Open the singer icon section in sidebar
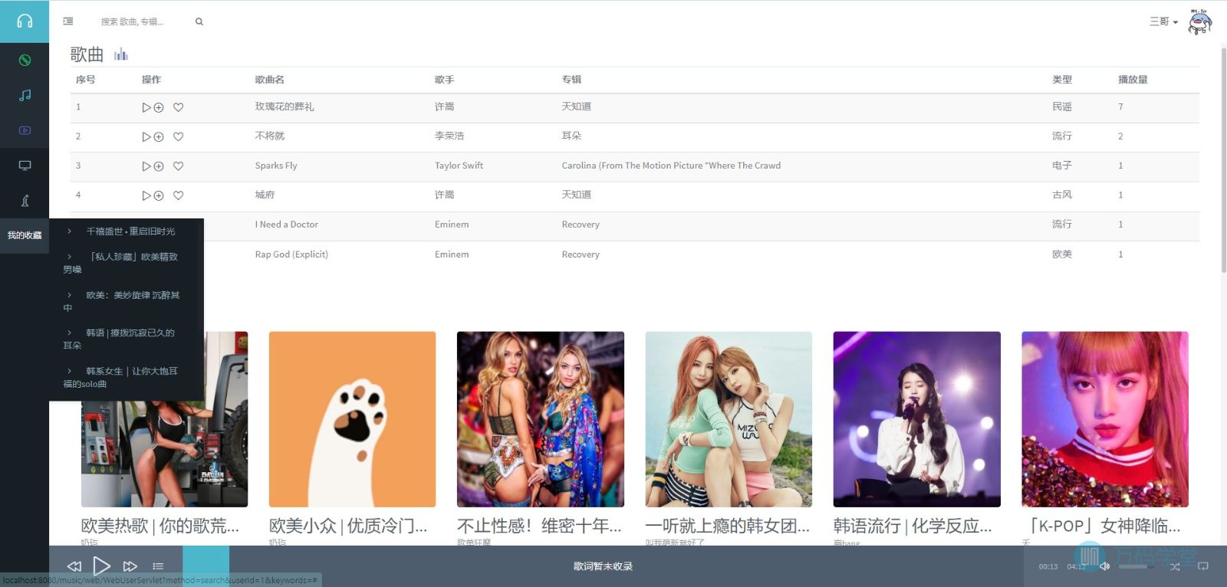Screen dimensions: 1227x587 (x=25, y=201)
